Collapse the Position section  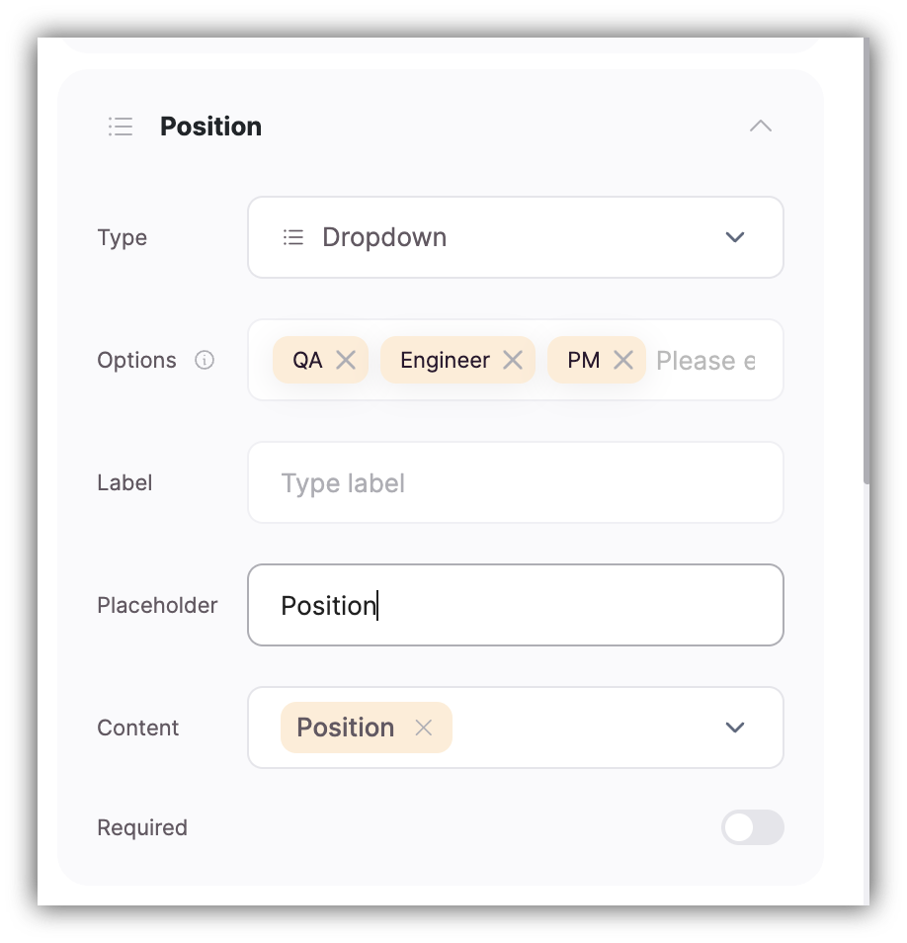coord(760,127)
